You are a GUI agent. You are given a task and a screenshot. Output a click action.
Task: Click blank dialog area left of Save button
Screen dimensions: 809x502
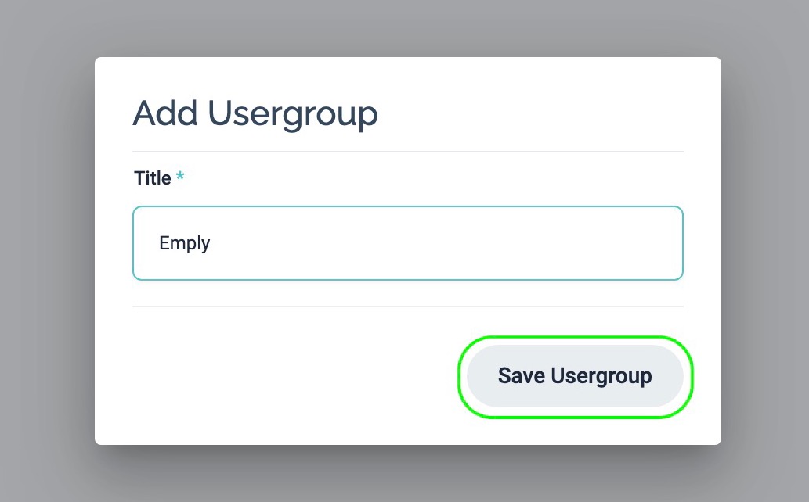click(274, 376)
